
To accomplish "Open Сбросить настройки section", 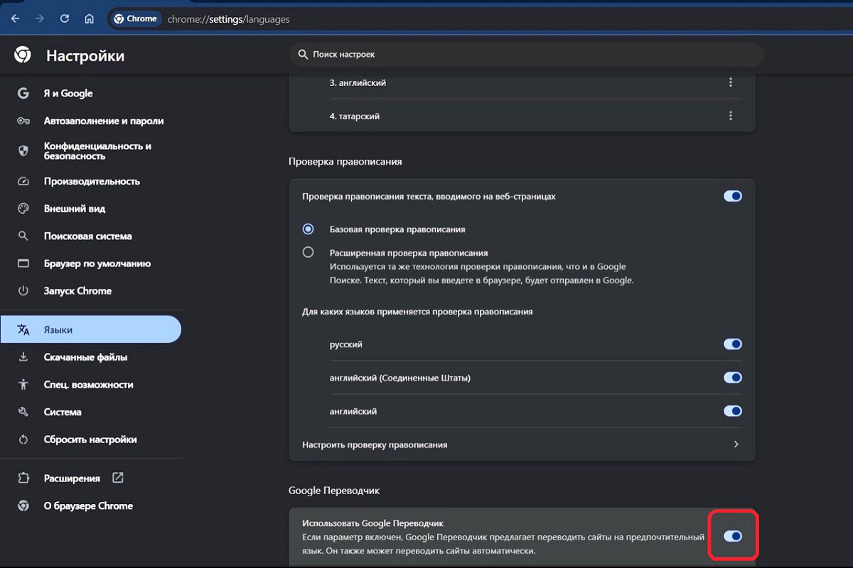I will point(91,439).
